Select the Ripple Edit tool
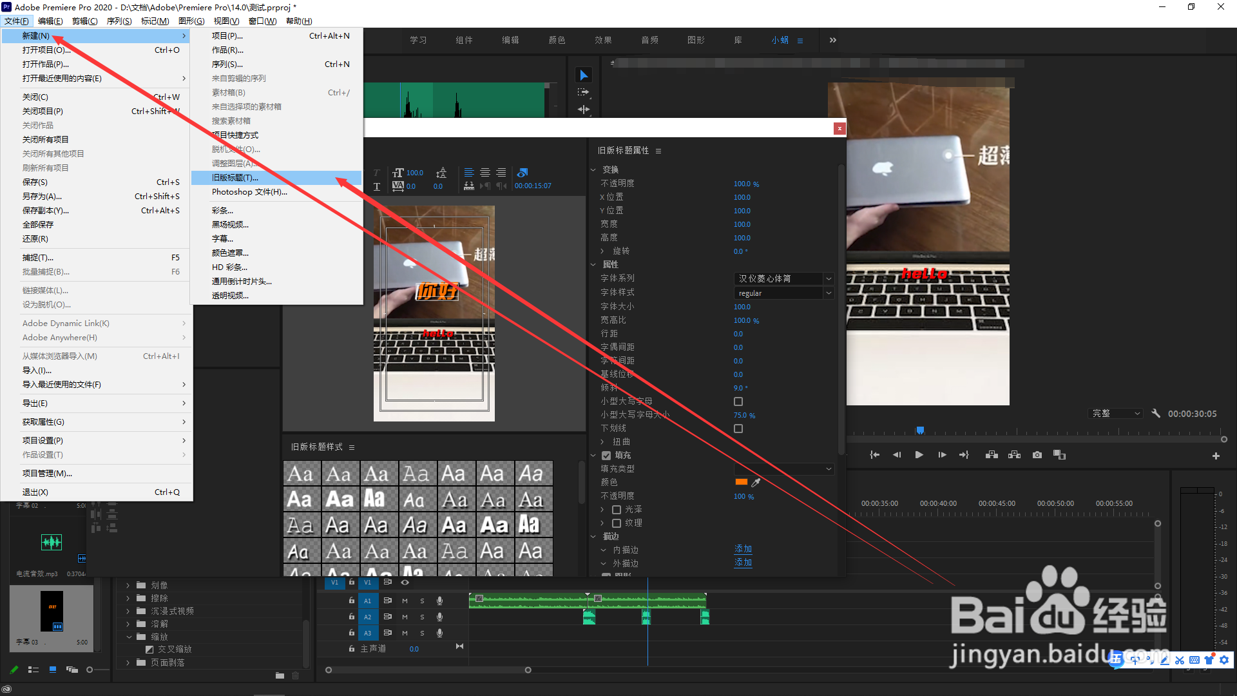Image resolution: width=1237 pixels, height=696 pixels. 583,110
